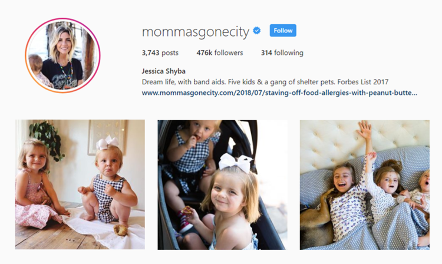This screenshot has width=442, height=264.
Task: Click the blue verified badge
Action: coord(257,31)
